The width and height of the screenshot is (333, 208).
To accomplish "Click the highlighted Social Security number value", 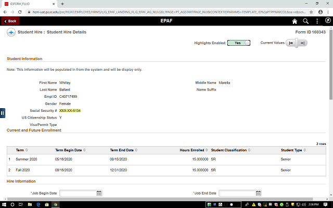I will coord(70,111).
